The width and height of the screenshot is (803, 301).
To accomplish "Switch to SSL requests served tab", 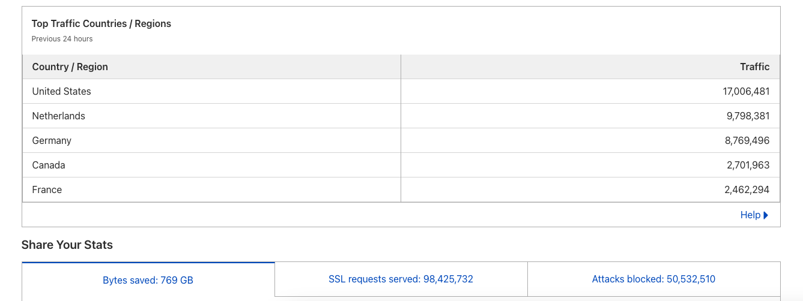I will (401, 279).
